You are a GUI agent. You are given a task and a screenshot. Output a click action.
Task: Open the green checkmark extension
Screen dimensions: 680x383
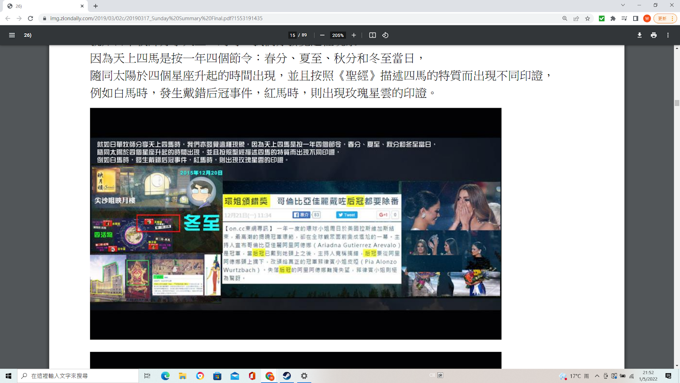[x=602, y=18]
